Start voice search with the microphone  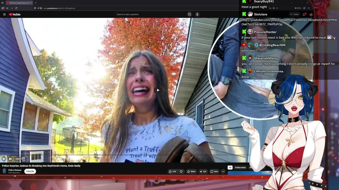click(x=197, y=14)
